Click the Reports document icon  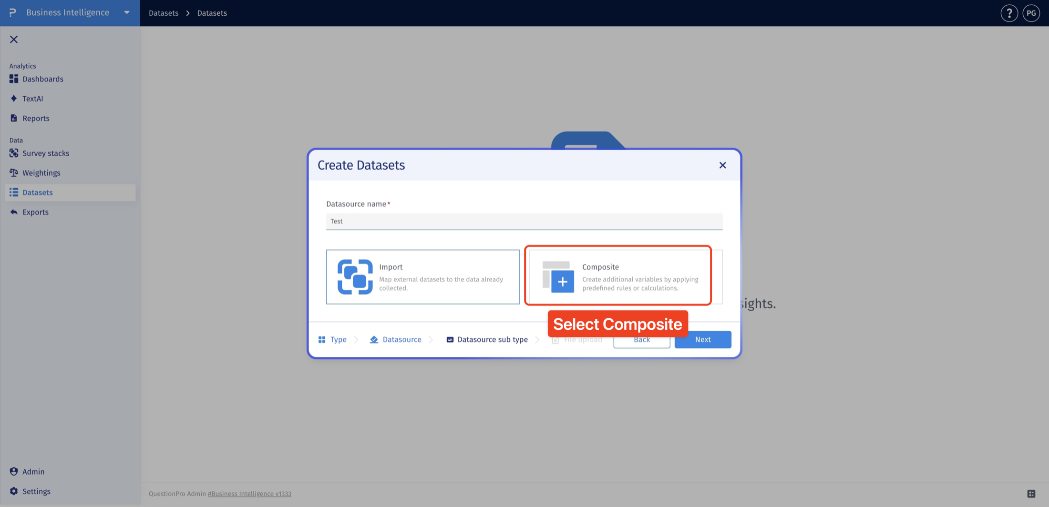14,118
